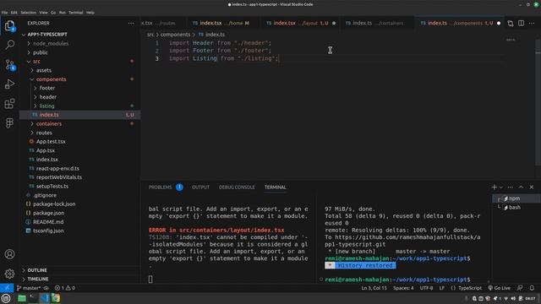Open the Extensions view icon
Image resolution: width=541 pixels, height=304 pixels.
(9, 104)
